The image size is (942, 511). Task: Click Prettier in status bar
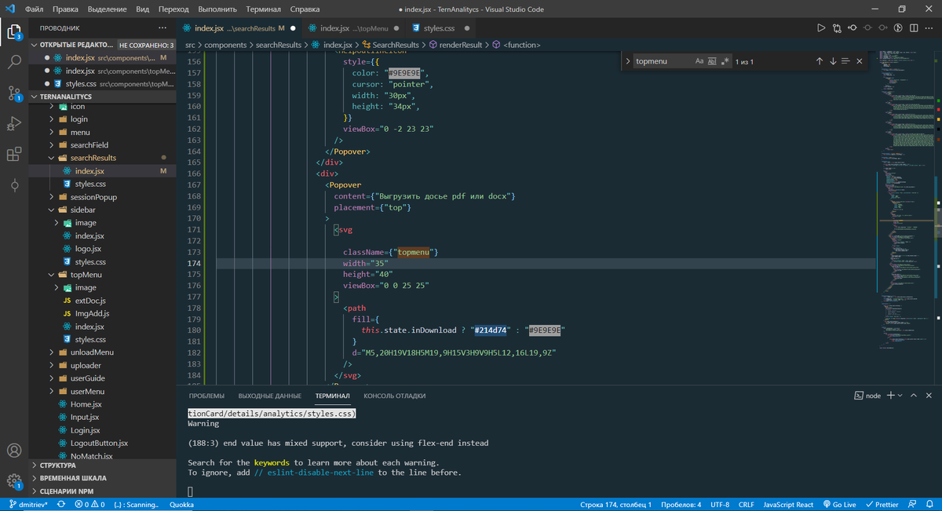click(882, 505)
